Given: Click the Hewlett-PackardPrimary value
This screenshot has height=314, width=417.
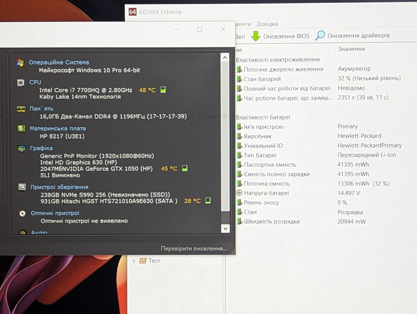Looking at the screenshot, I should coord(370,145).
